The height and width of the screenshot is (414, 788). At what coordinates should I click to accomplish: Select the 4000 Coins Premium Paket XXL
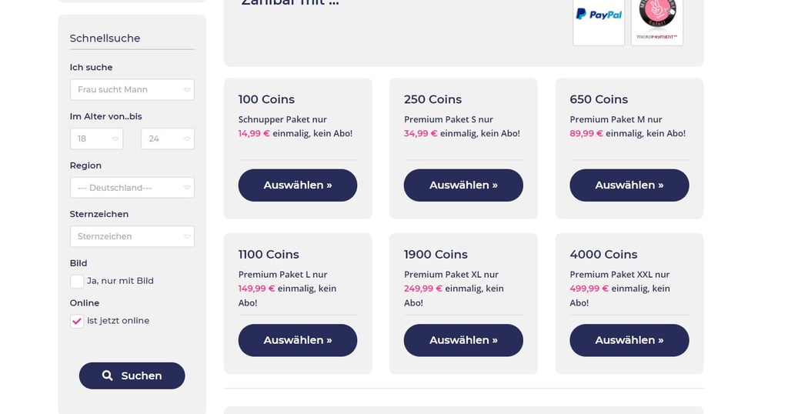pos(629,340)
